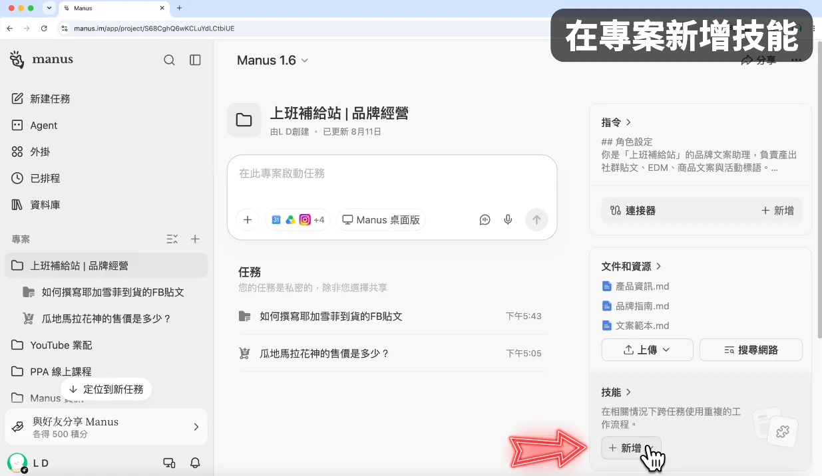822x476 pixels.
Task: Open the 上傳 upload dropdown
Action: point(647,350)
